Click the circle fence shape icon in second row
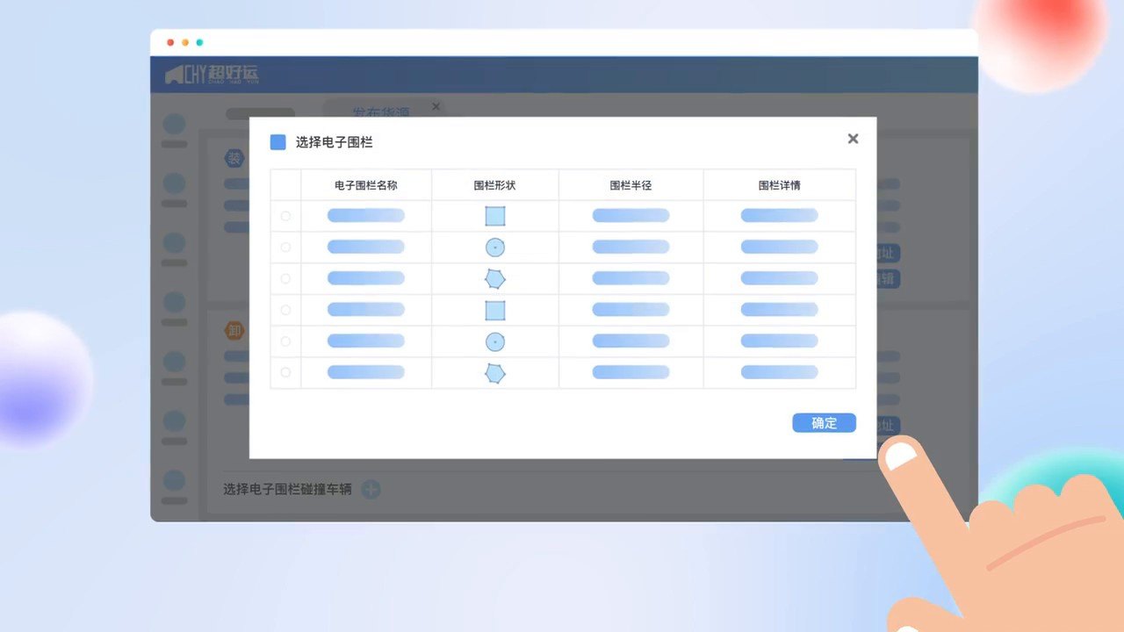Viewport: 1124px width, 632px height. coord(495,248)
